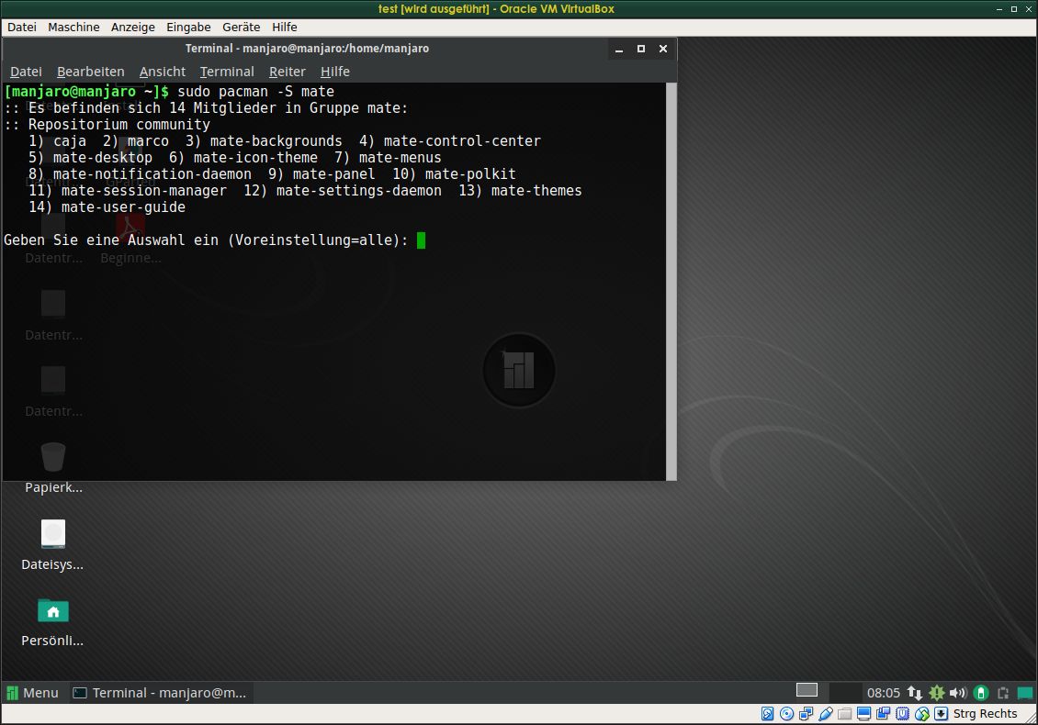Open the Manjaro Menu button
1038x725 pixels.
(32, 693)
